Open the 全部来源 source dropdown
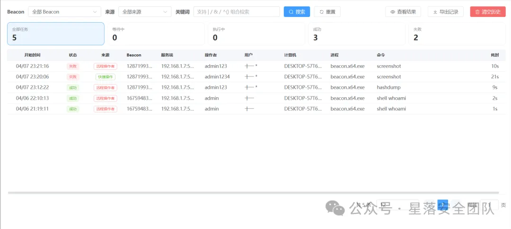Viewport: 511px width, 229px height. [x=145, y=12]
